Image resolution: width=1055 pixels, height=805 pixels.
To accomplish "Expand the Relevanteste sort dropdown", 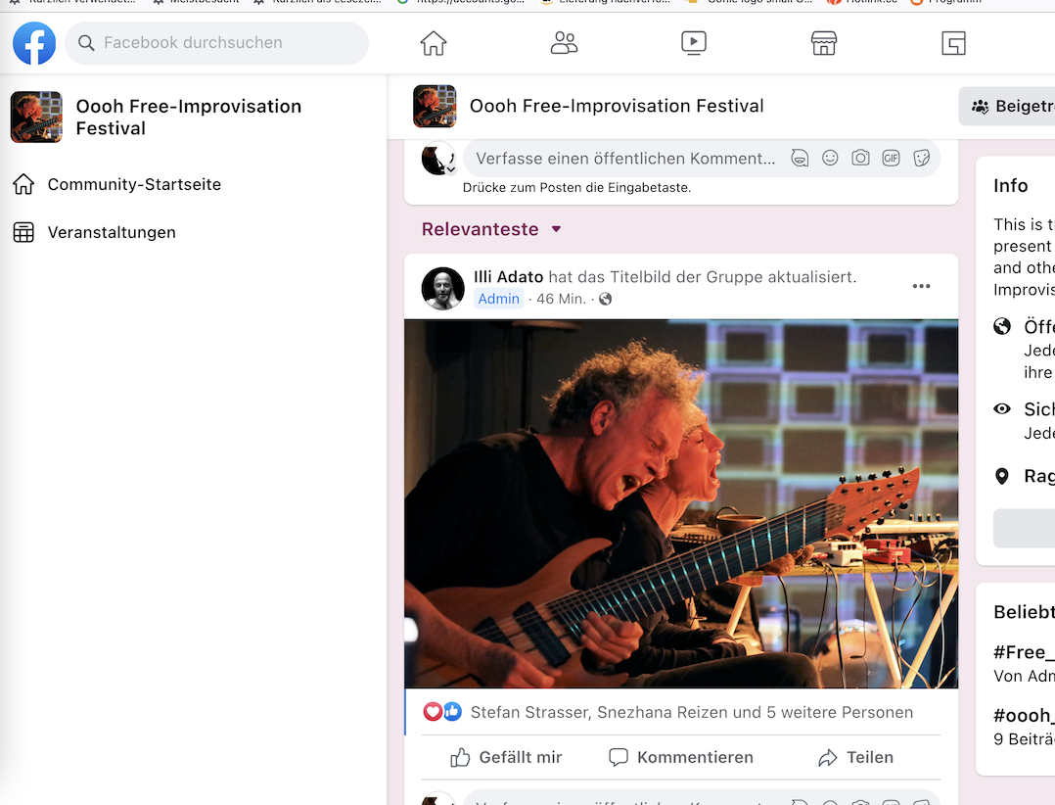I will [x=492, y=229].
